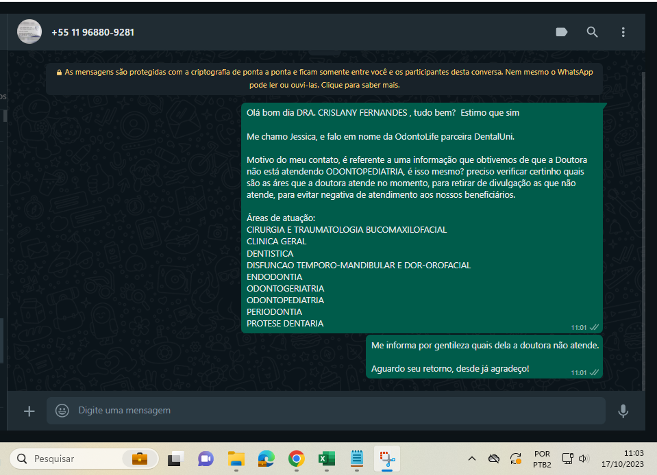Open contact info for +55 11 96880-9281
The width and height of the screenshot is (657, 475).
pos(92,32)
